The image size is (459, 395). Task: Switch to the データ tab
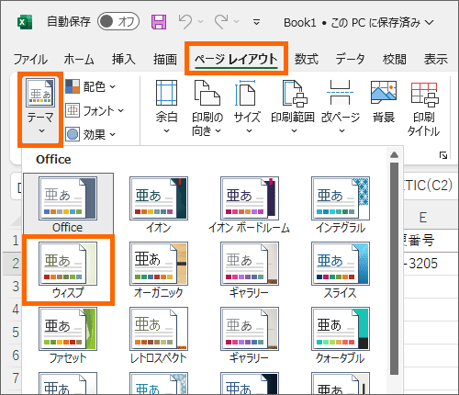(x=350, y=59)
